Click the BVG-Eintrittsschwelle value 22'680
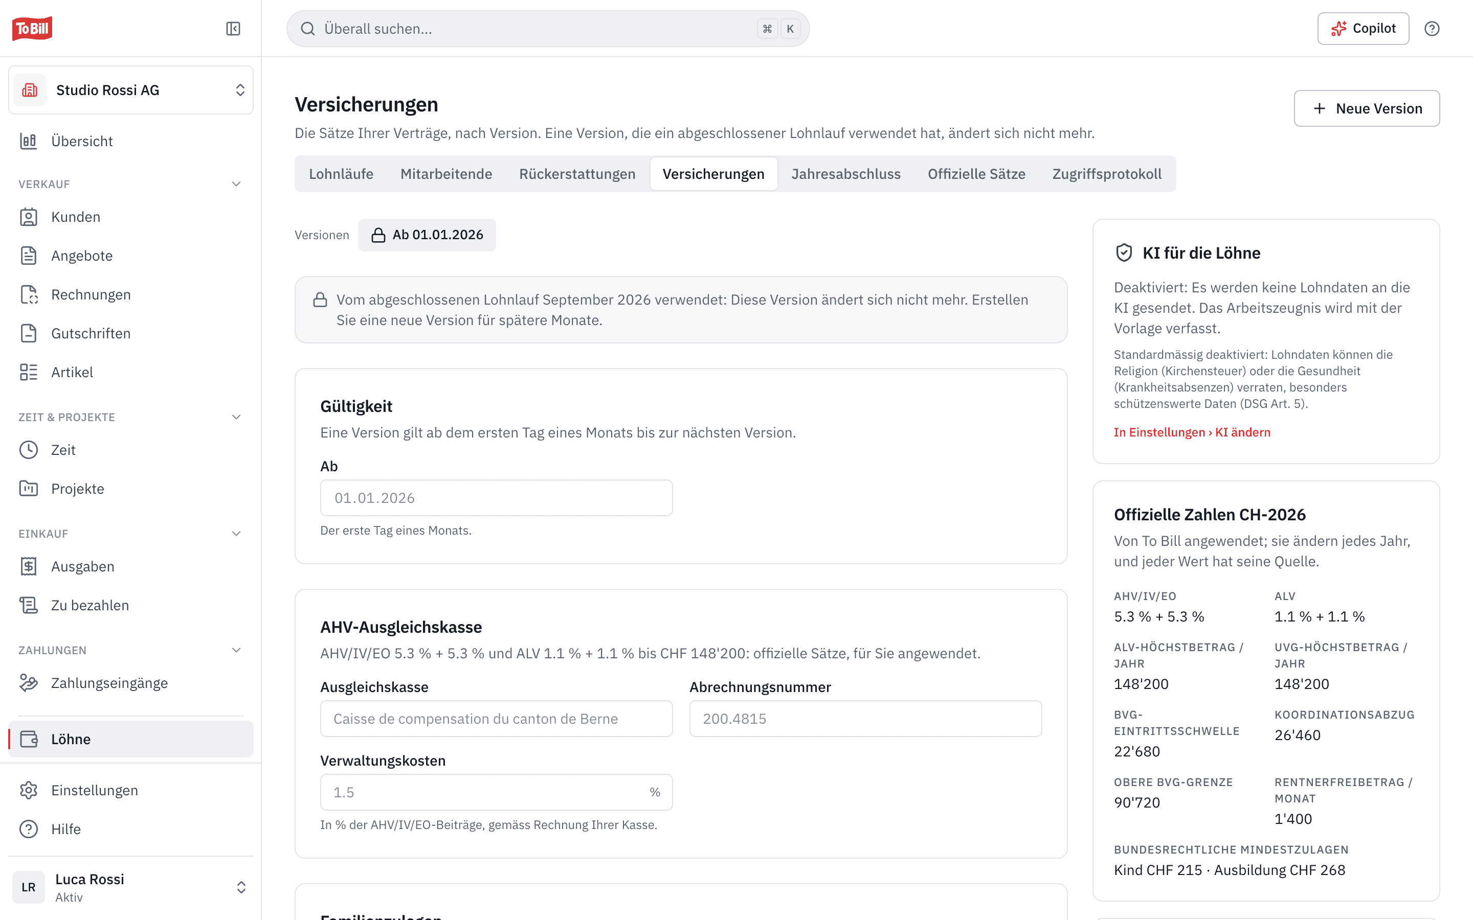The width and height of the screenshot is (1473, 920). (1136, 751)
